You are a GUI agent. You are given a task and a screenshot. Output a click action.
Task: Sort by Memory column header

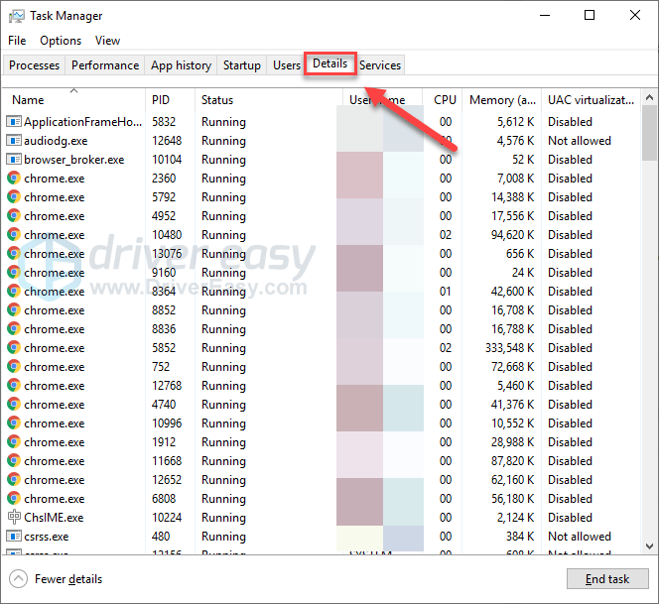502,100
